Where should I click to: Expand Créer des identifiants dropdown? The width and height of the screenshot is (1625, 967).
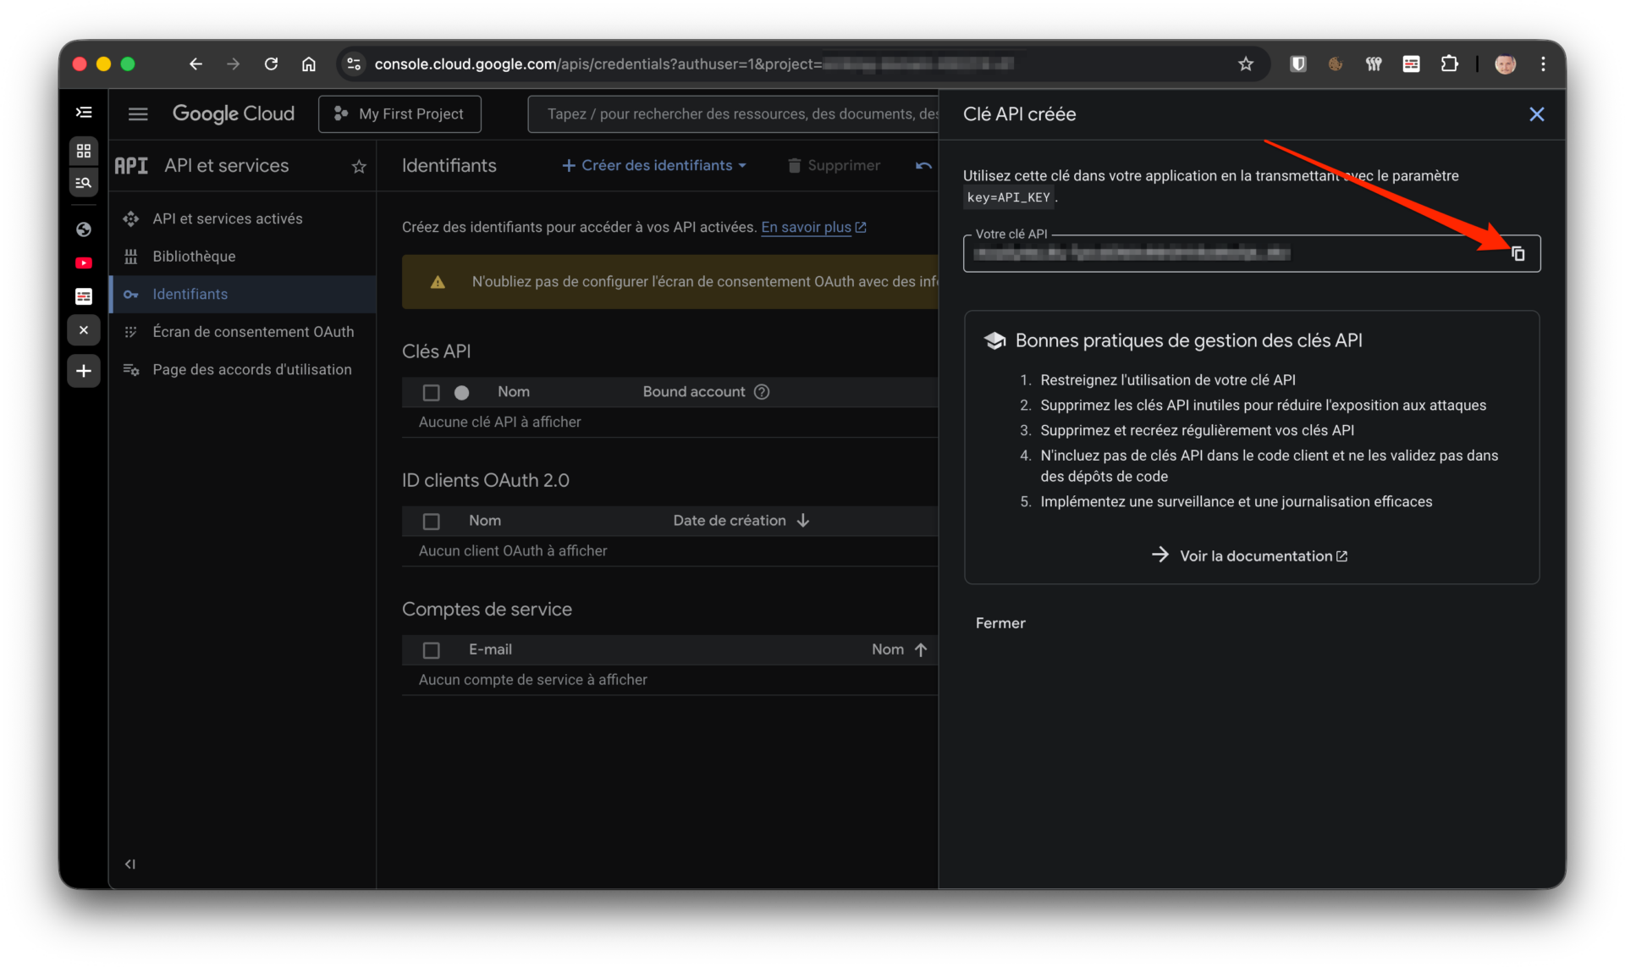[x=654, y=166]
